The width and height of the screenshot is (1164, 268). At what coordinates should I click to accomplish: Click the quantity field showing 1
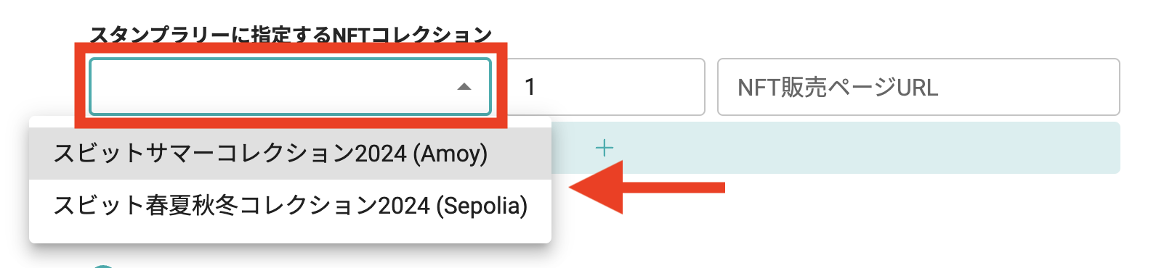[605, 87]
